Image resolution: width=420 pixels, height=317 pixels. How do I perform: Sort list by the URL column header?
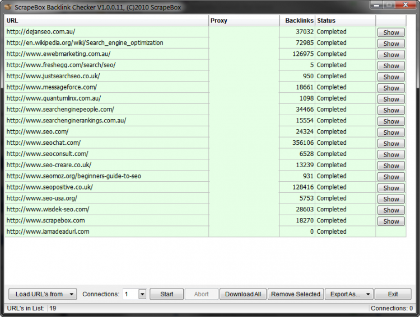106,21
